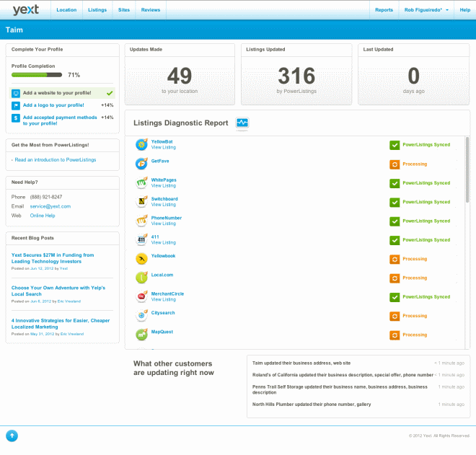Click the PhoneNumber site icon

141,221
